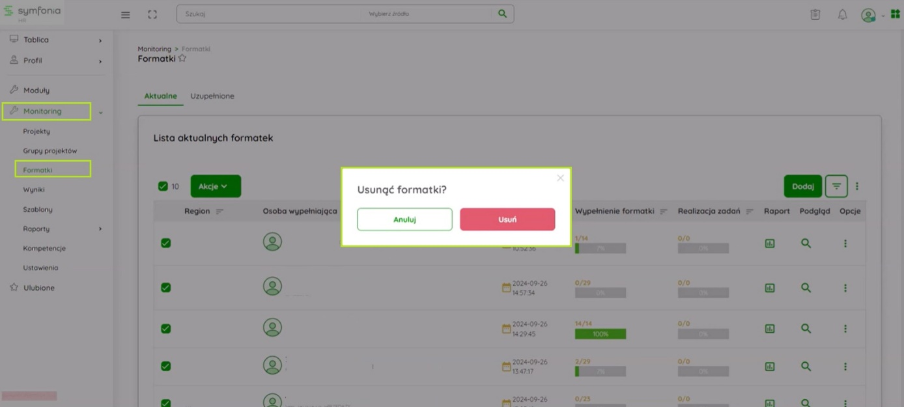The image size is (904, 407).
Task: Uncheck the first row checkbox
Action: click(166, 243)
